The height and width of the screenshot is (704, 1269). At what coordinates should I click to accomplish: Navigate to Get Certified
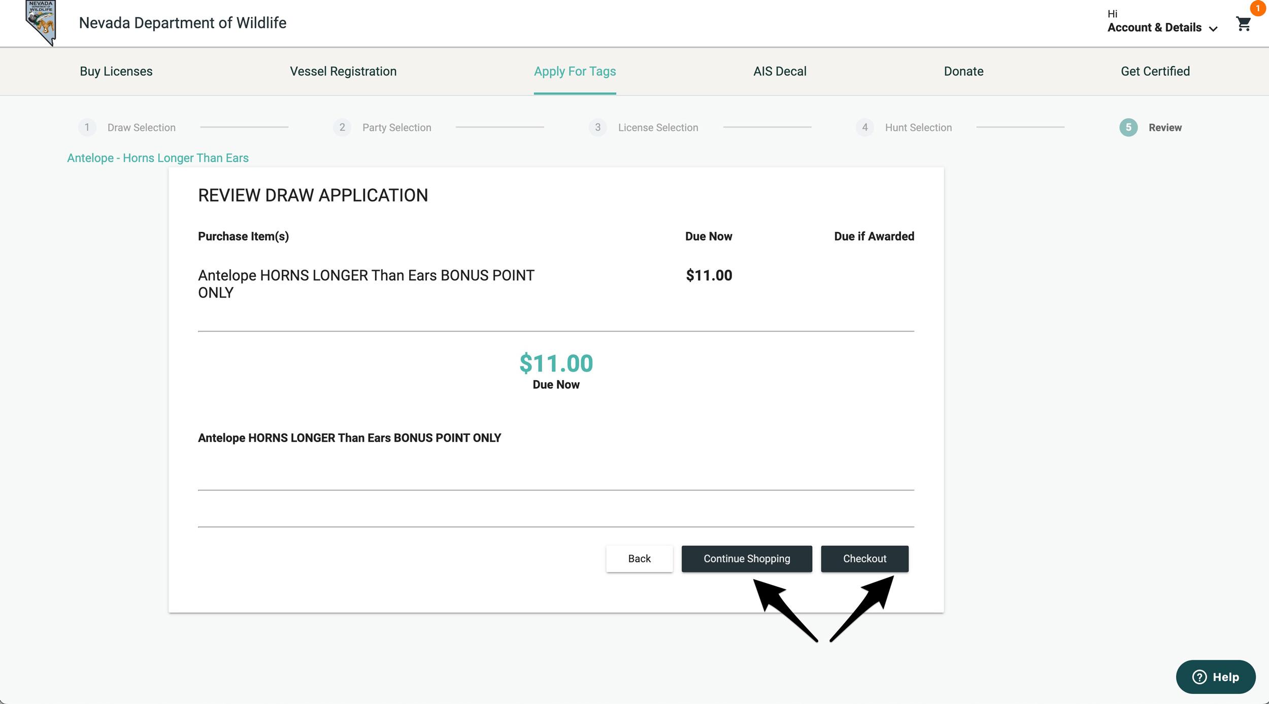[x=1155, y=71]
